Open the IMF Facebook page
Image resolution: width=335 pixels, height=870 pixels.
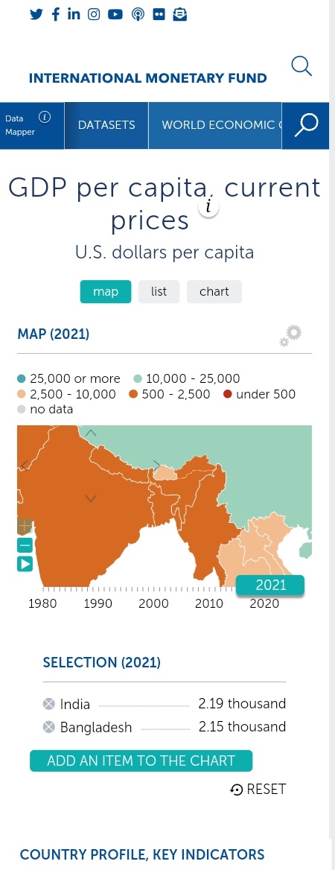[x=56, y=14]
